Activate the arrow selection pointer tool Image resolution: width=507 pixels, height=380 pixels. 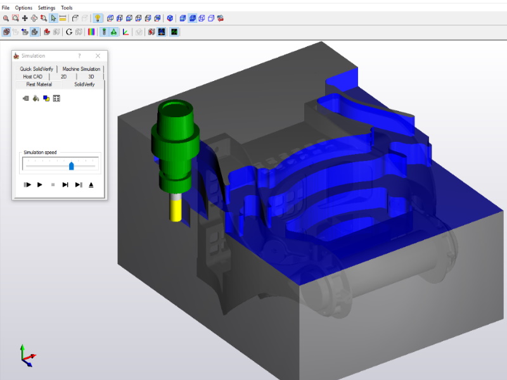(x=53, y=18)
